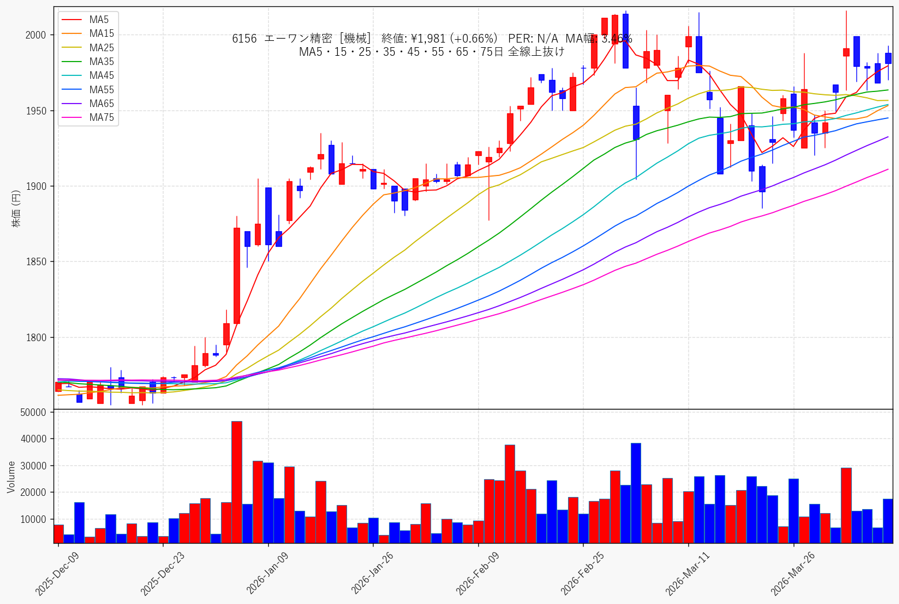The image size is (899, 604).
Task: Click the 20000 volume axis label
Action: click(33, 492)
